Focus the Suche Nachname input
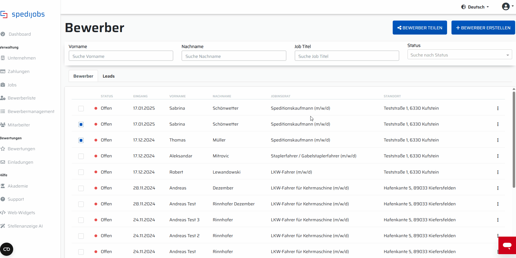The width and height of the screenshot is (516, 258). click(234, 56)
